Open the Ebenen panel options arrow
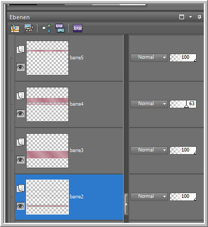The image size is (208, 227). (190, 17)
